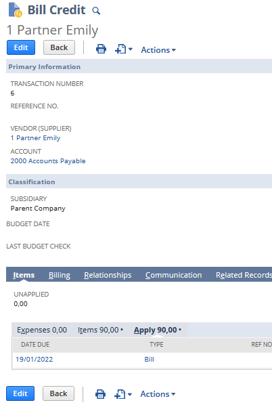Click the bottom Edit button
This screenshot has height=407, width=272.
pos(20,393)
